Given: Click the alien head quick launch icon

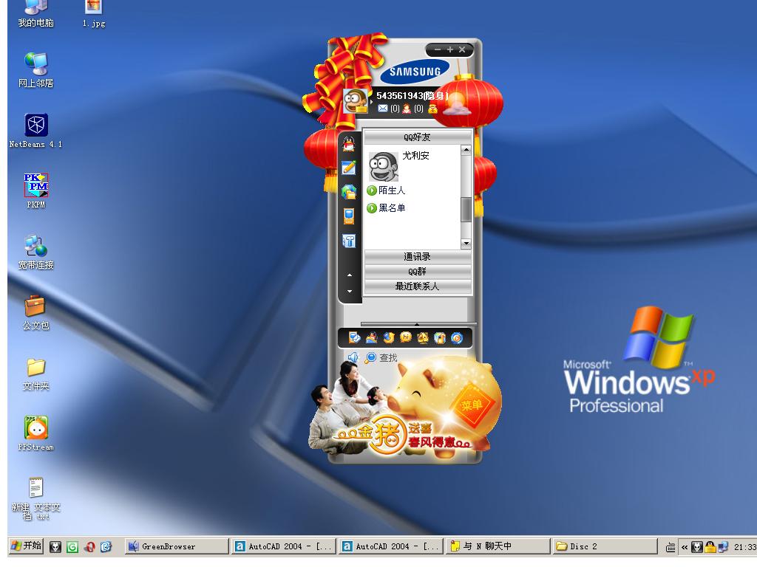Looking at the screenshot, I should [x=55, y=547].
